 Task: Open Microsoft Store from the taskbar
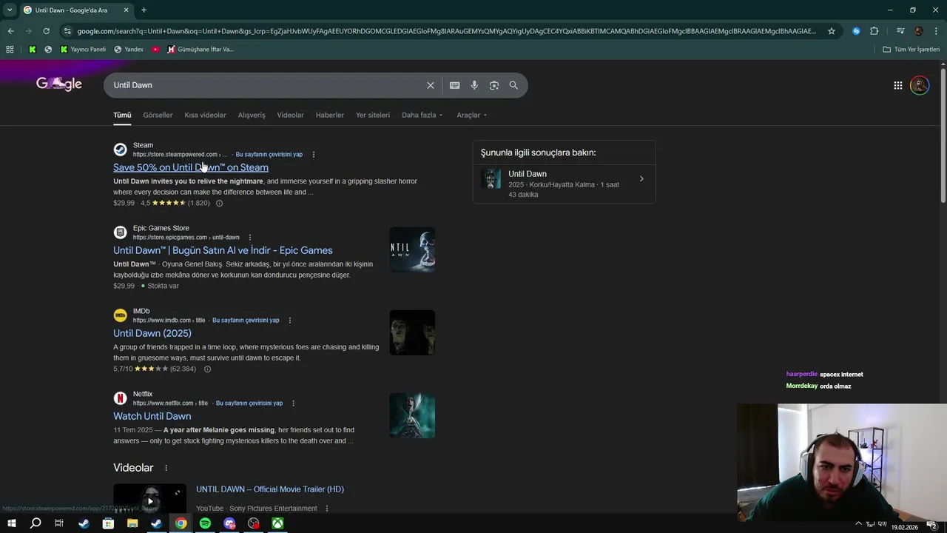click(x=108, y=523)
